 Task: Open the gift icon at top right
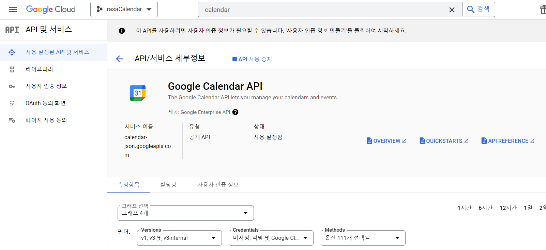[x=543, y=10]
